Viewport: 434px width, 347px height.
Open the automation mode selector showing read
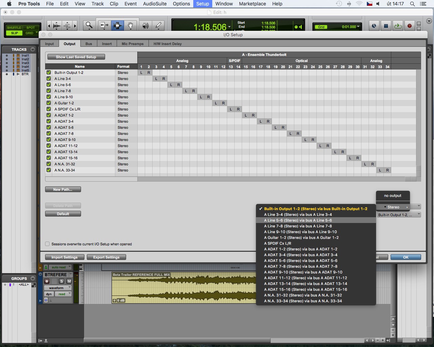click(63, 294)
